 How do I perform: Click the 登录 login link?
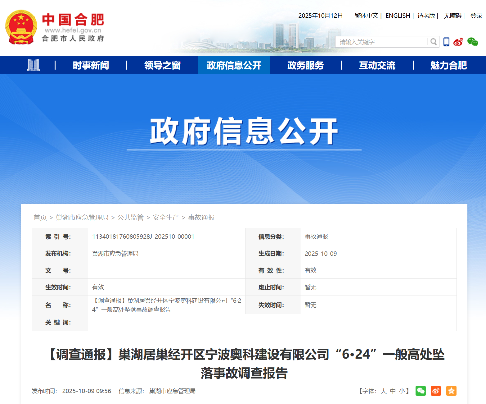click(476, 16)
